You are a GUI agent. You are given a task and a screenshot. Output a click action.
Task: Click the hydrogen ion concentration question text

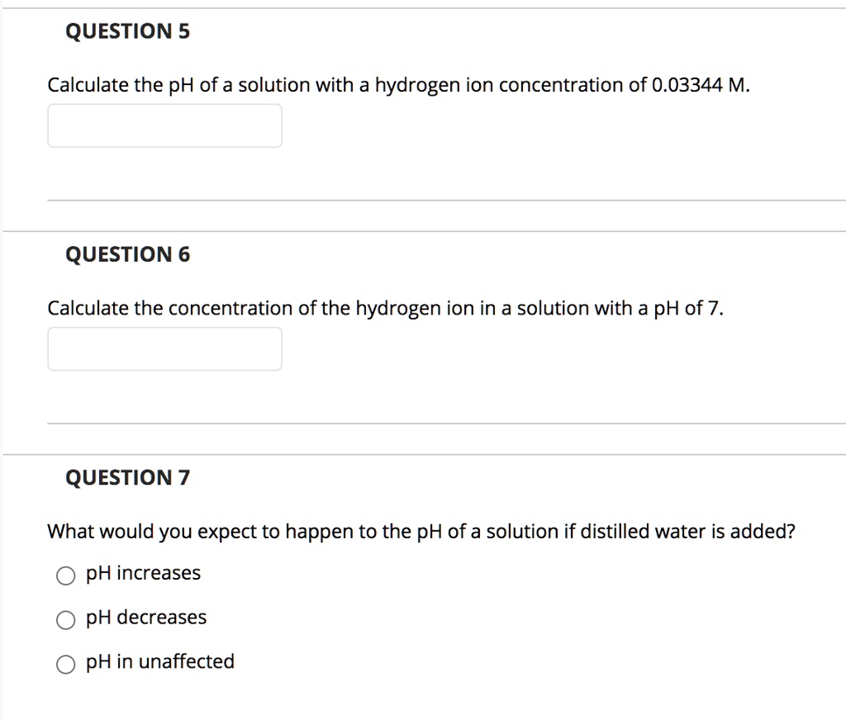click(399, 84)
